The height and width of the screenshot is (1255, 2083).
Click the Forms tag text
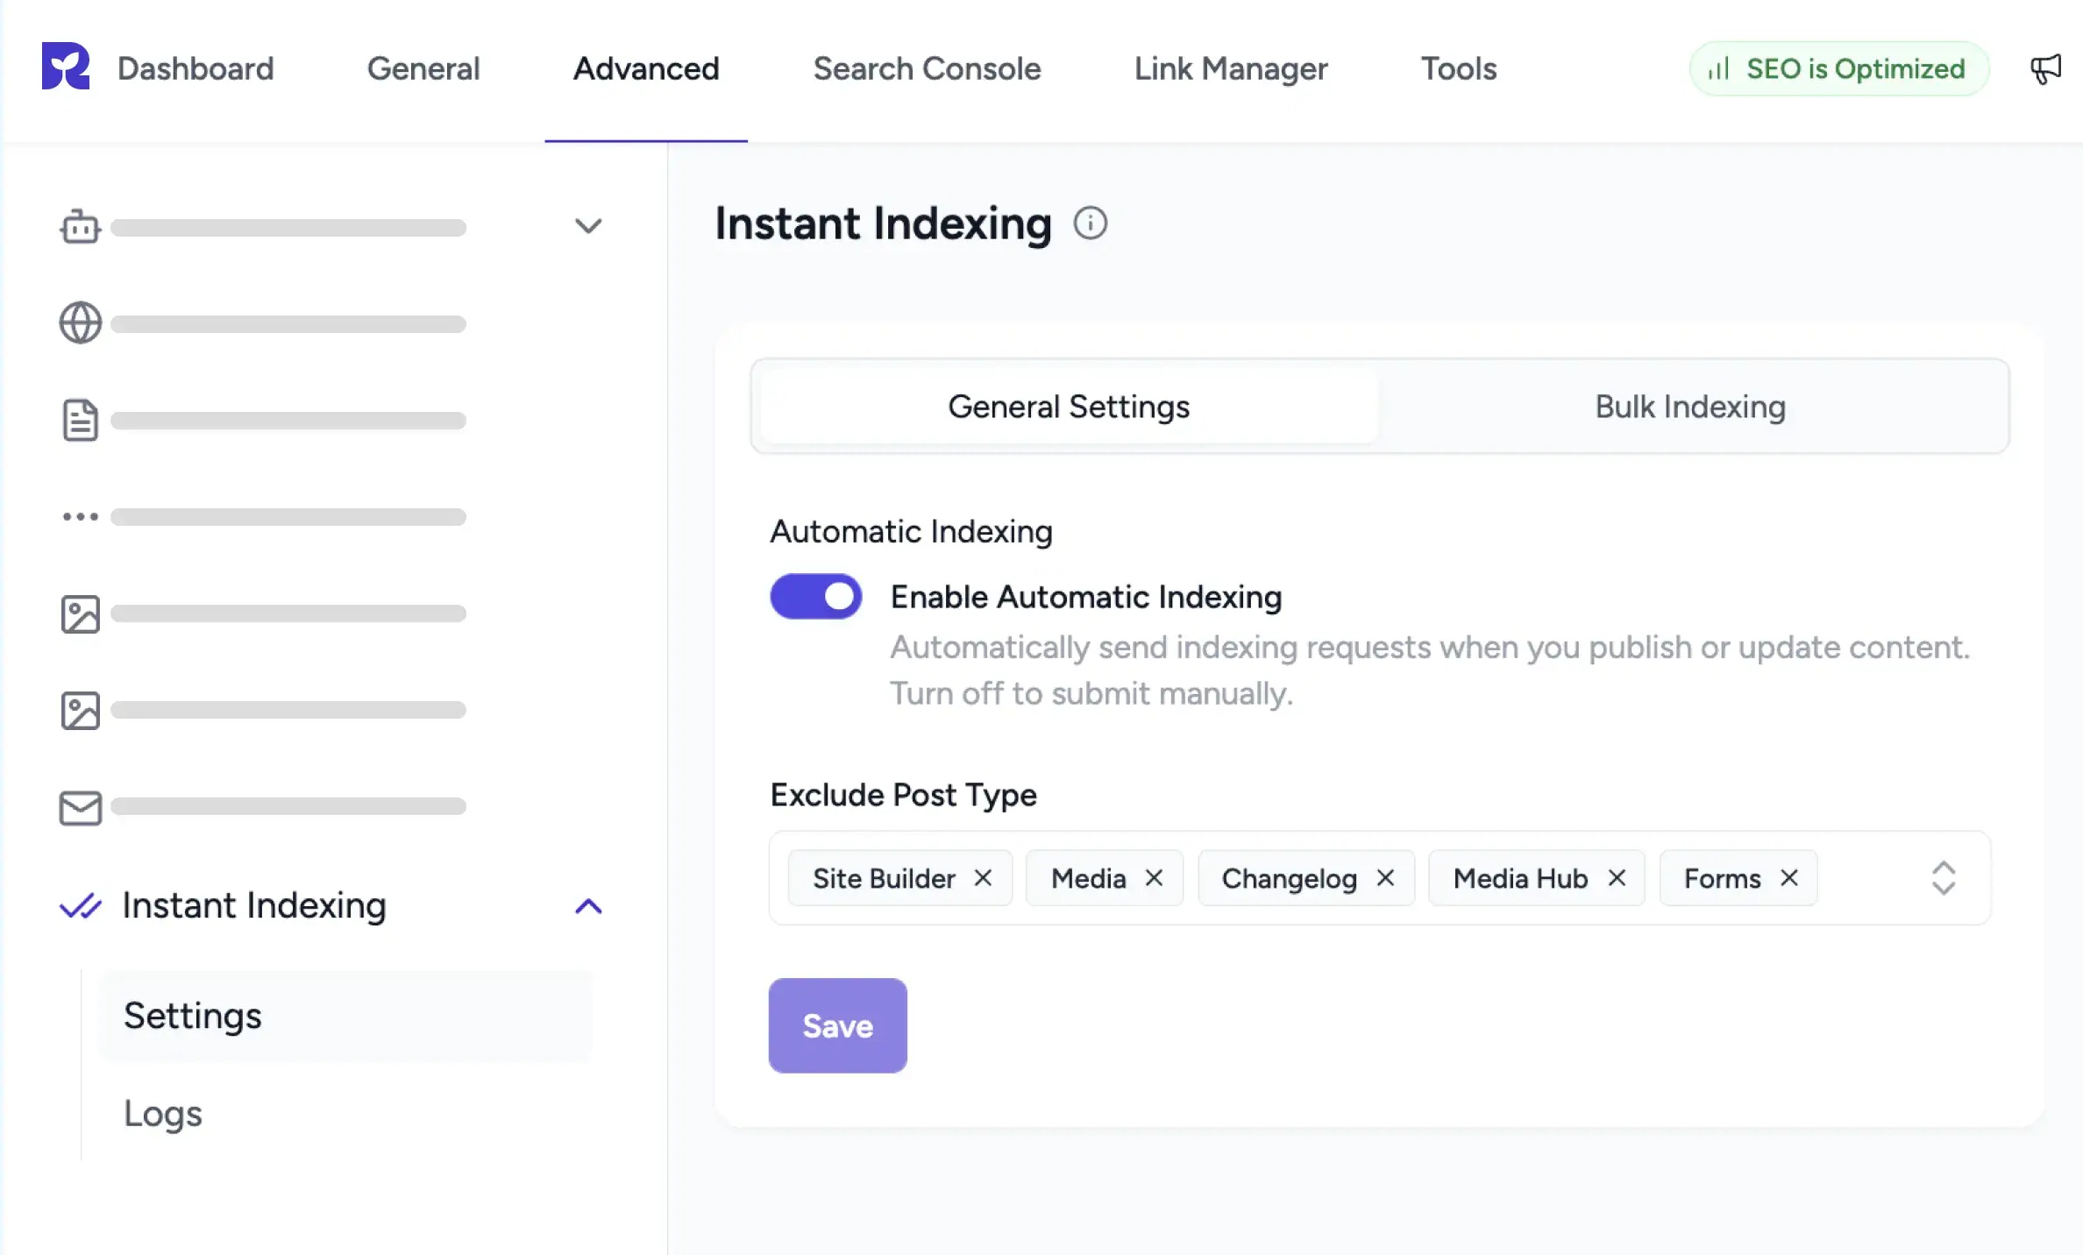tap(1722, 878)
